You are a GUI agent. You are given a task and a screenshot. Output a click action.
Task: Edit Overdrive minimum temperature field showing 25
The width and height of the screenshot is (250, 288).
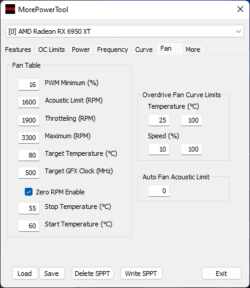click(159, 120)
